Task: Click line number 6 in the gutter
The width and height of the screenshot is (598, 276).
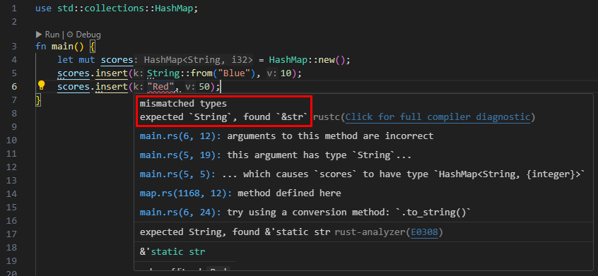Action: [13, 87]
